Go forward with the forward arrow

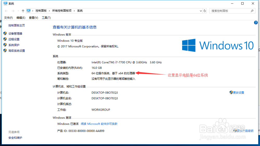click(x=13, y=11)
